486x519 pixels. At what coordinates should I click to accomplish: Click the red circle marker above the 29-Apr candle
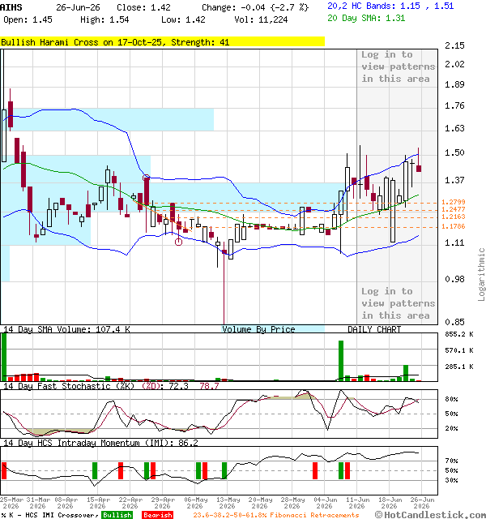tap(146, 178)
